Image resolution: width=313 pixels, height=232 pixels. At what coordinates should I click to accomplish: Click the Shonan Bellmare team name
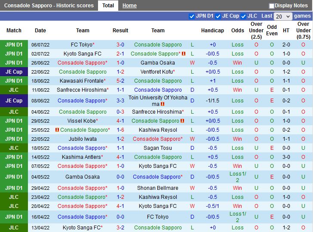tap(158, 188)
